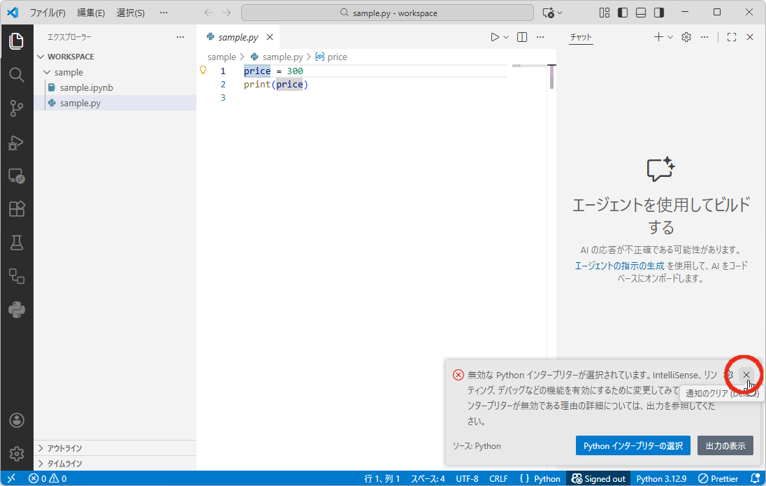766x486 pixels.
Task: Click the sample breadcrumb folder
Action: click(x=222, y=57)
